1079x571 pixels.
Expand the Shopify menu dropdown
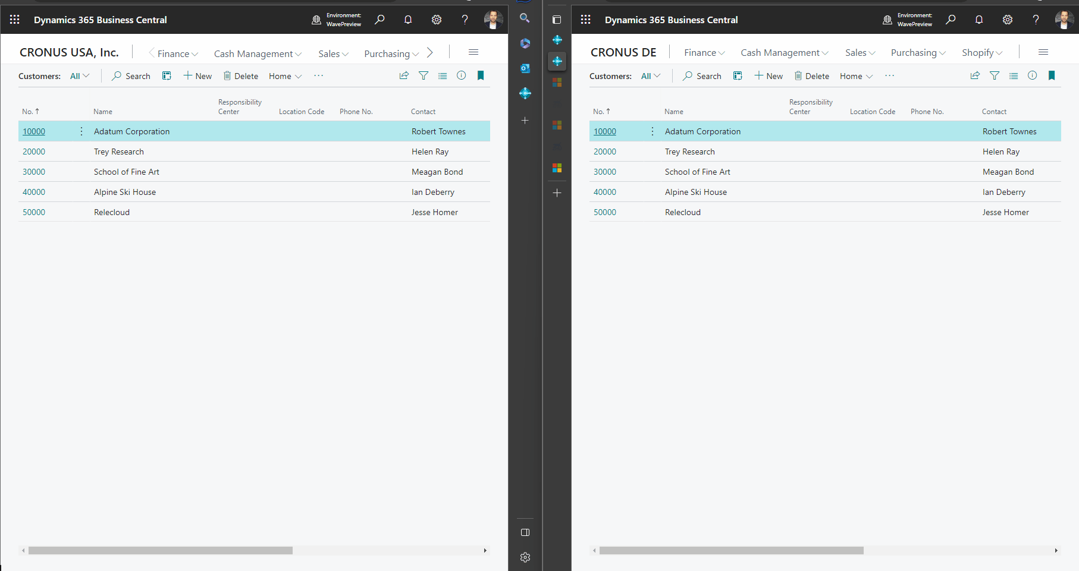click(981, 53)
